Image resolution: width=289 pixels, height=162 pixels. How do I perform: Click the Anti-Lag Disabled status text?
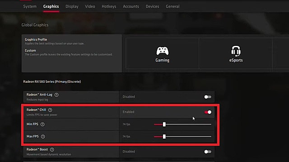pos(129,97)
